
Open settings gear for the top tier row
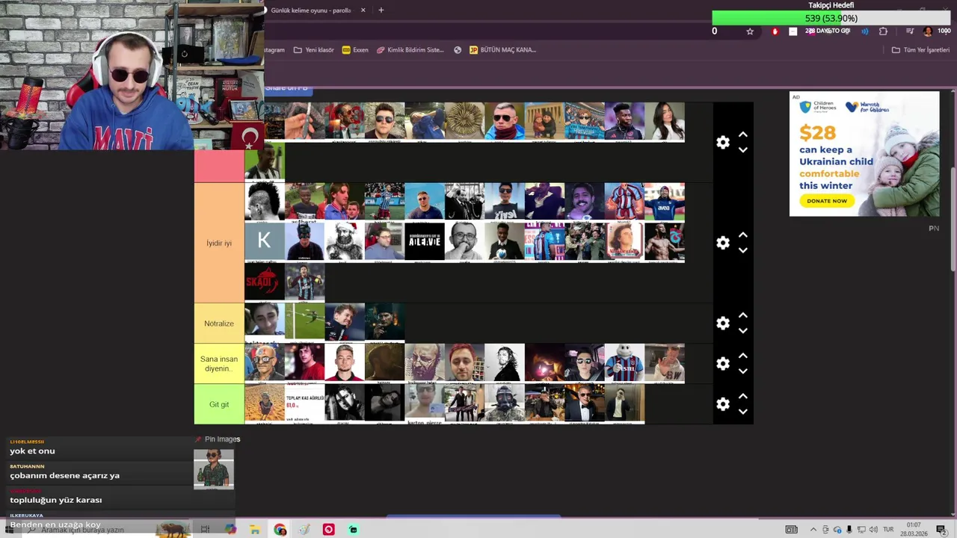[x=723, y=142]
